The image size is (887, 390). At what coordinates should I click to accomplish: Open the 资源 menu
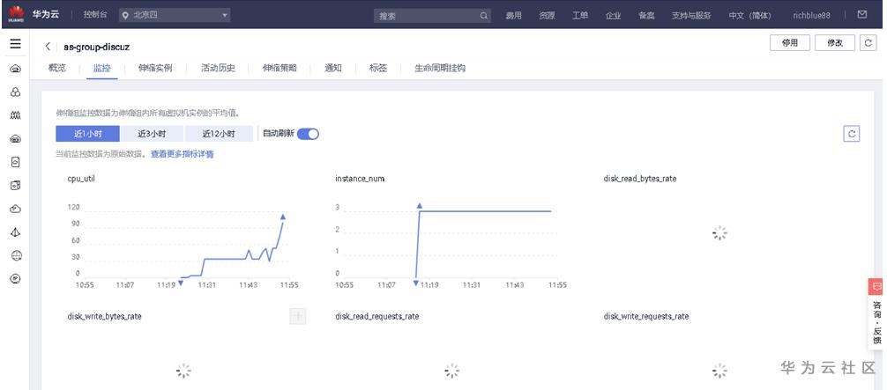pos(547,16)
